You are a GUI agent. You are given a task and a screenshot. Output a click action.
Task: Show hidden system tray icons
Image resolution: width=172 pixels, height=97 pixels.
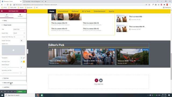click(x=148, y=95)
